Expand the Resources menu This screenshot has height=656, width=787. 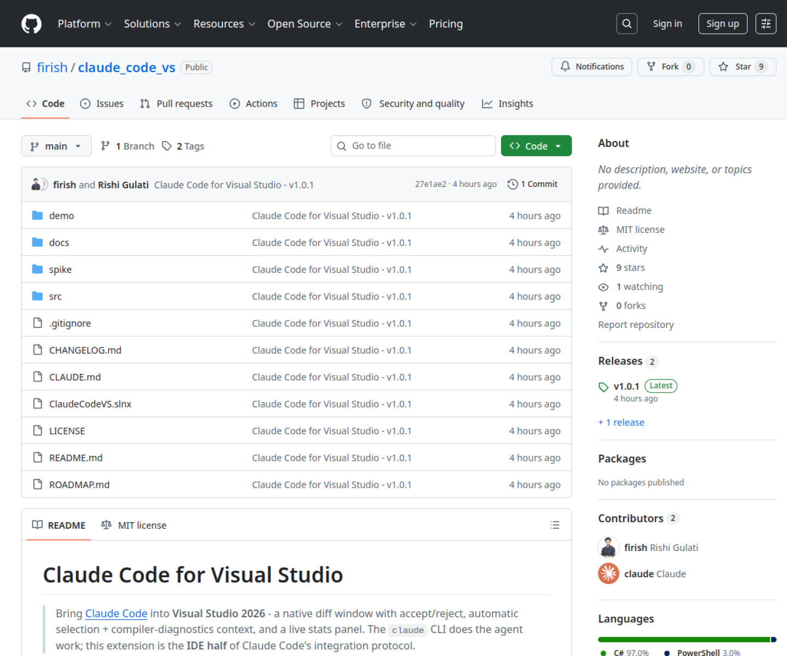[224, 24]
